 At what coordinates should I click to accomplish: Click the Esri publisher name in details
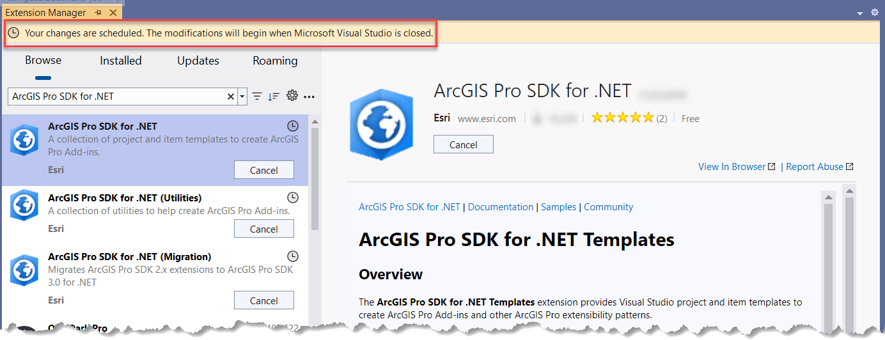442,118
